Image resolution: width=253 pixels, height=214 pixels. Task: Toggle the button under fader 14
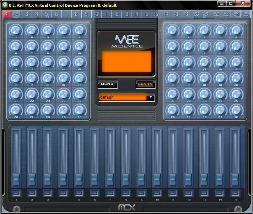(x=220, y=193)
